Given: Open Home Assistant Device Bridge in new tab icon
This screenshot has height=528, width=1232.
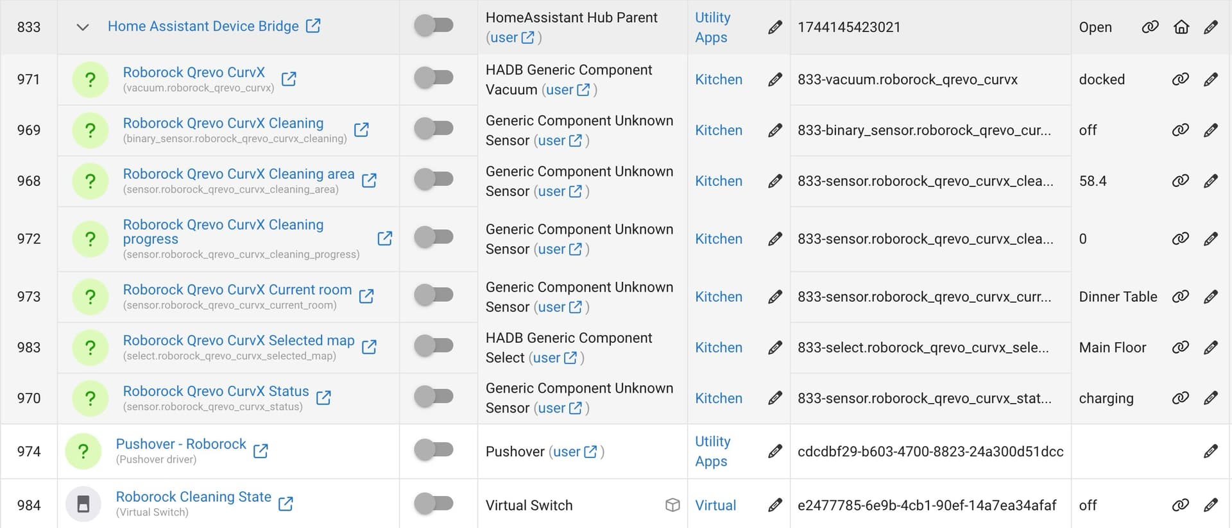Looking at the screenshot, I should coord(313,26).
